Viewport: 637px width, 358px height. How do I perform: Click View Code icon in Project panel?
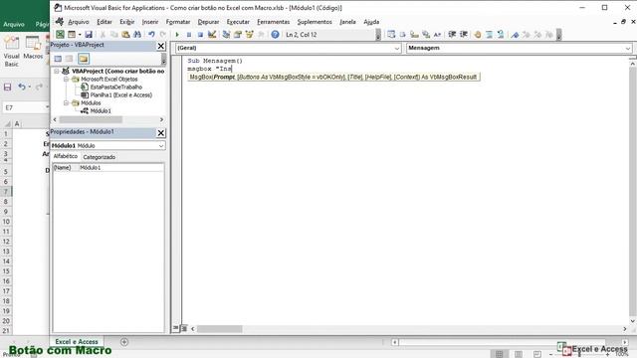tap(58, 59)
